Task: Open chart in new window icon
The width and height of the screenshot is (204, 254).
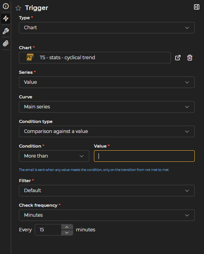Action: [178, 58]
